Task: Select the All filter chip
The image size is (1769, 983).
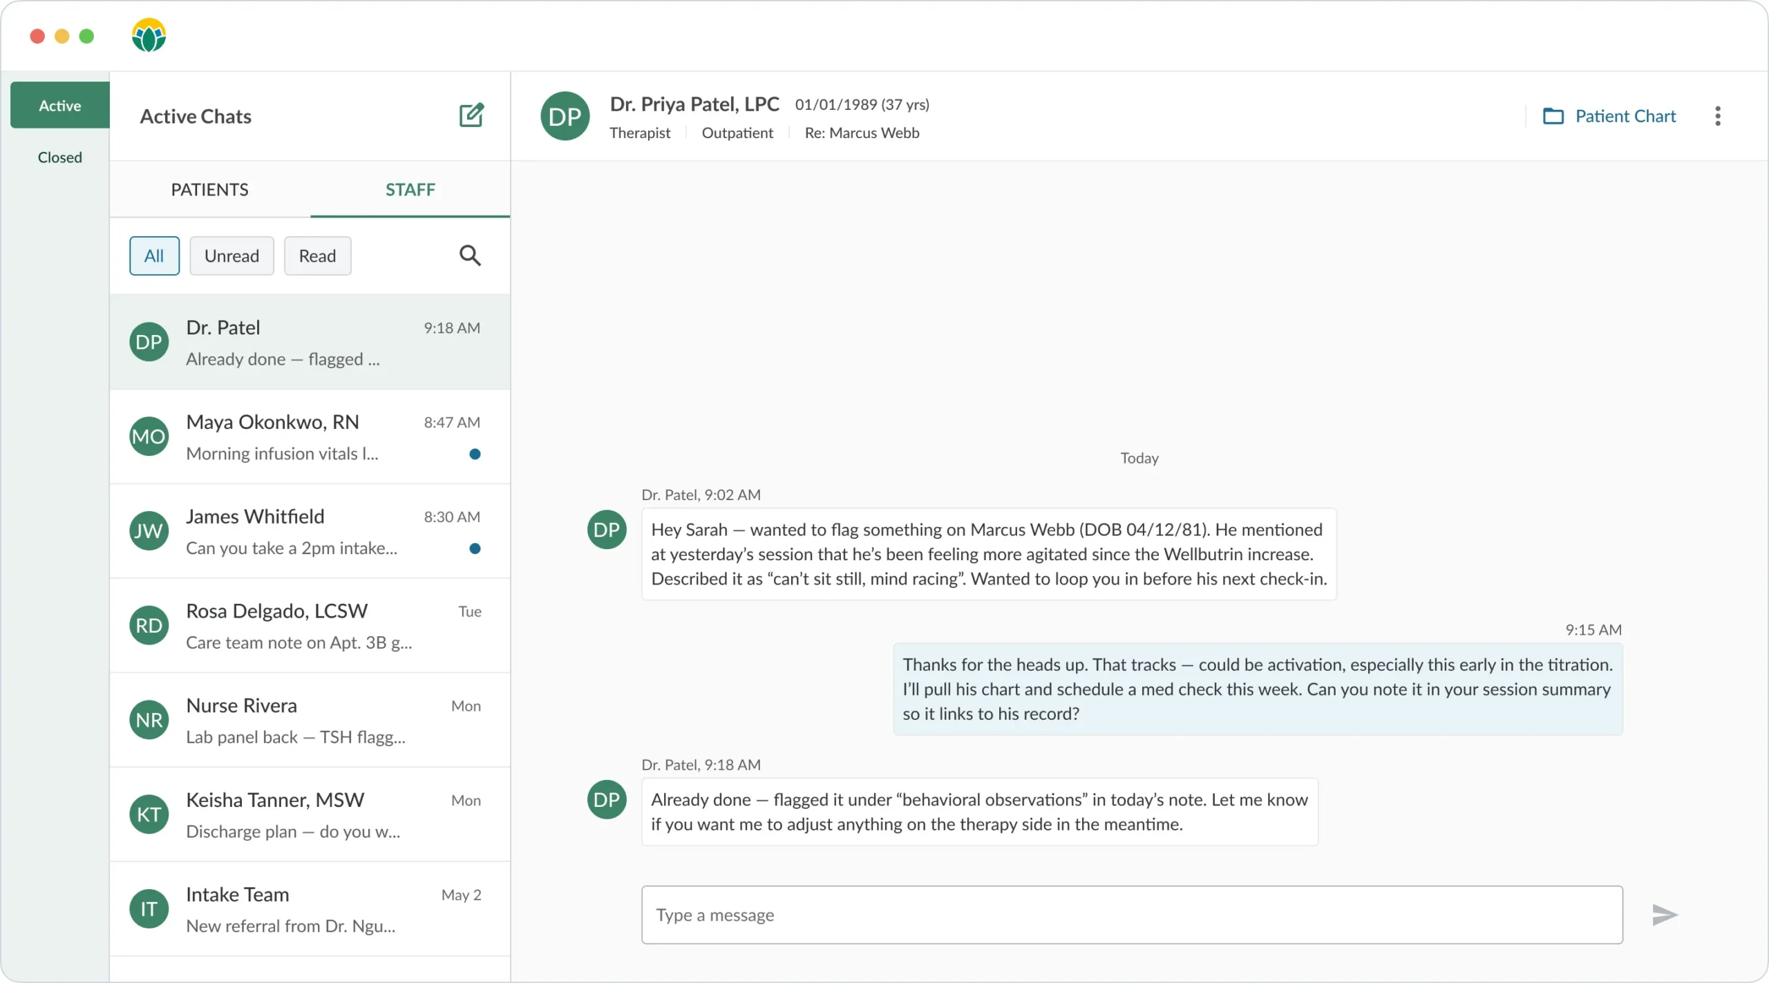Action: click(154, 256)
